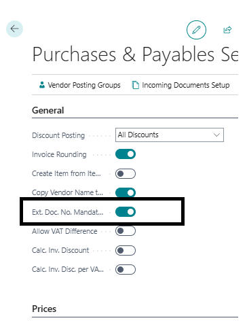Screen dimensions: 247x329
Task: Click the Purchases & Payables Setup page title
Action: coord(135,54)
